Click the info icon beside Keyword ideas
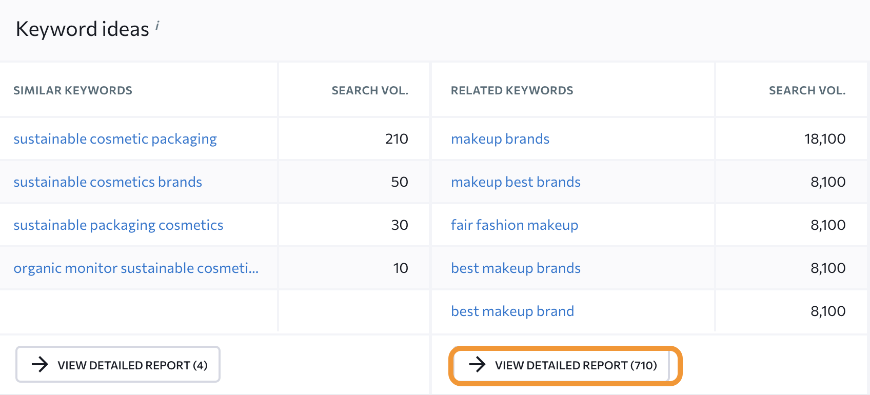 (x=157, y=25)
